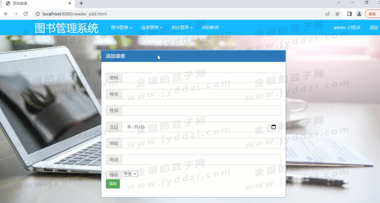Image resolution: width=380 pixels, height=203 pixels.
Task: Open the 读者管理 dropdown menu
Action: tap(152, 27)
